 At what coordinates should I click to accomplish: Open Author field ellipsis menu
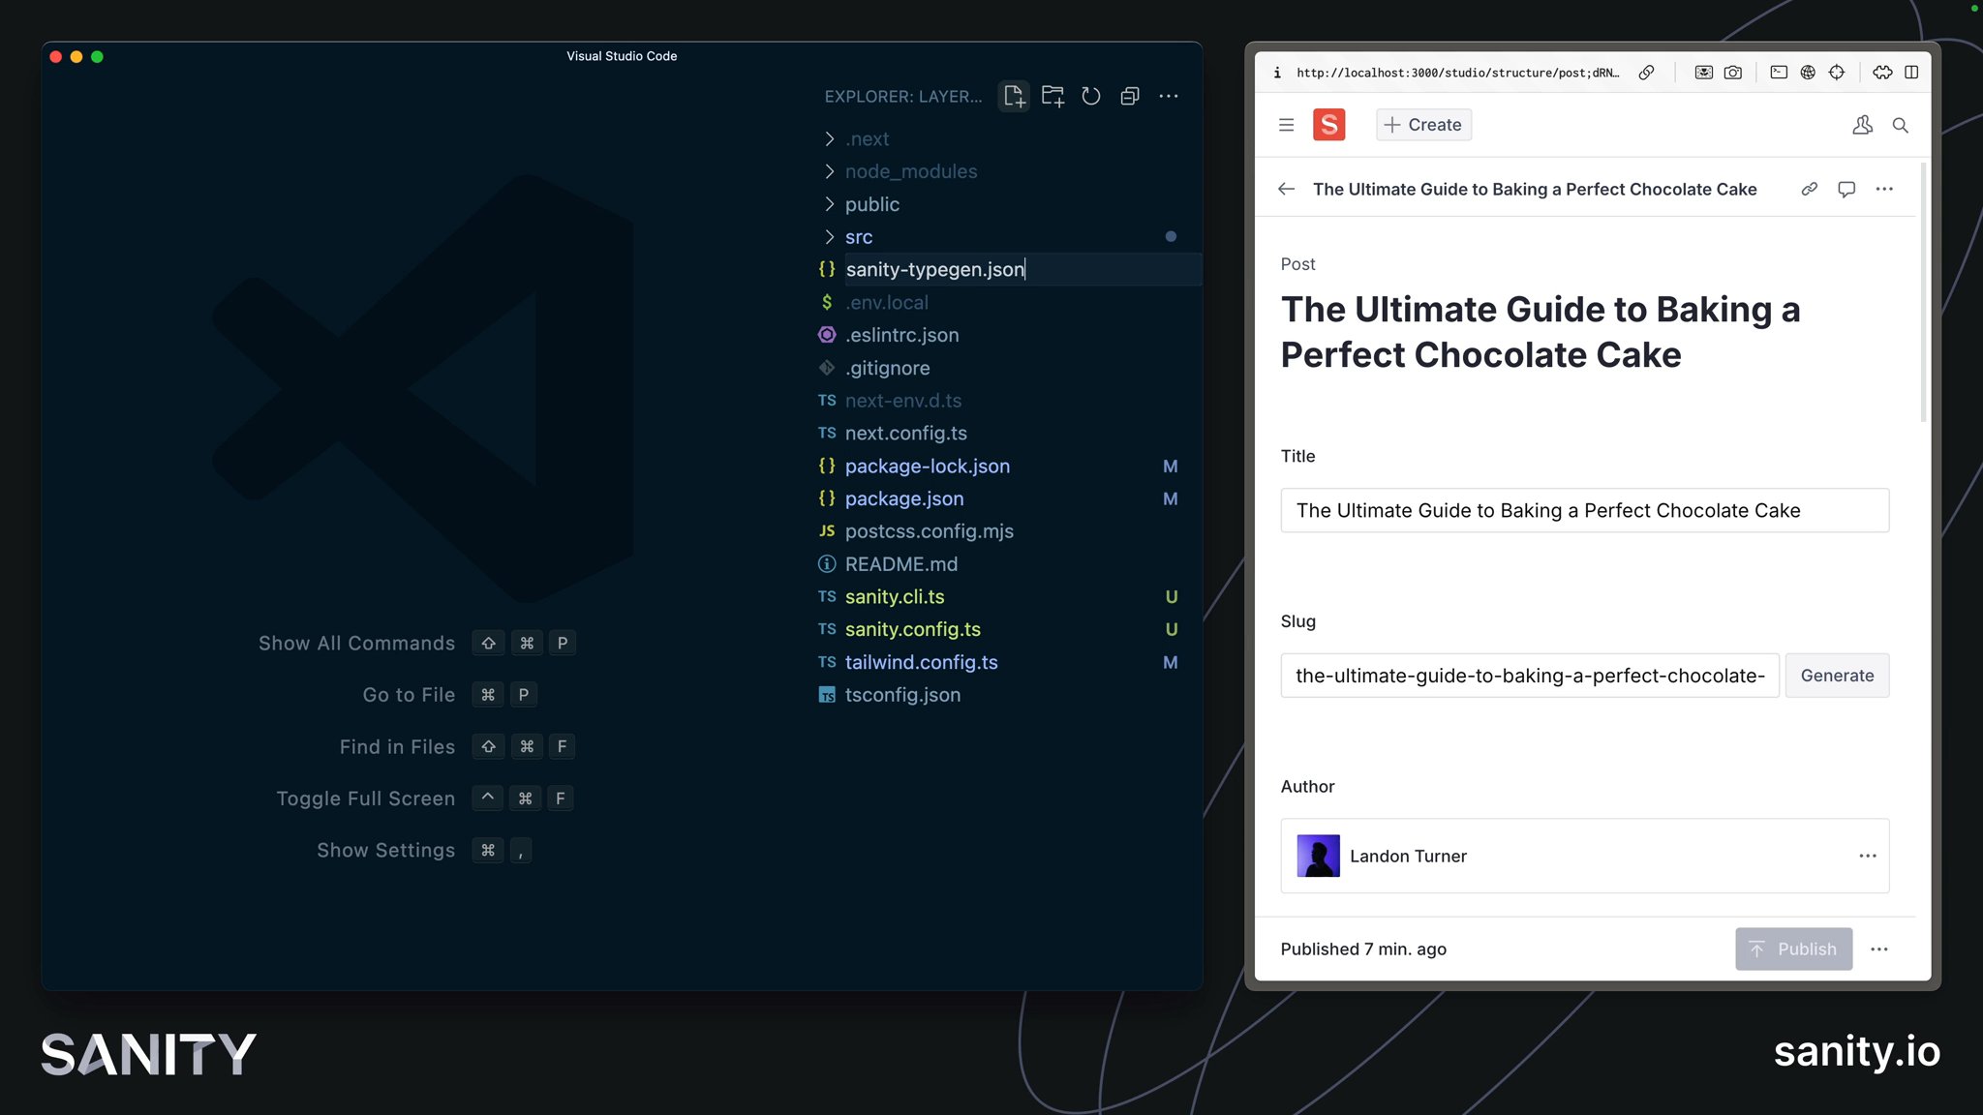click(1868, 856)
